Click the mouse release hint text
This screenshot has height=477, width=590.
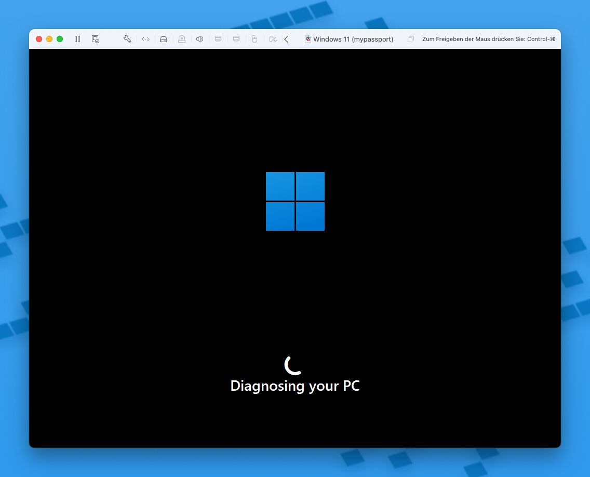[488, 39]
